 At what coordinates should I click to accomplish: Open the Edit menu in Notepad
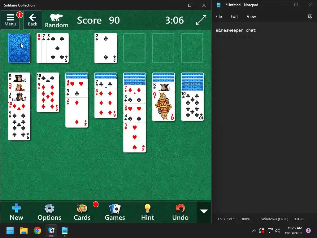234,17
